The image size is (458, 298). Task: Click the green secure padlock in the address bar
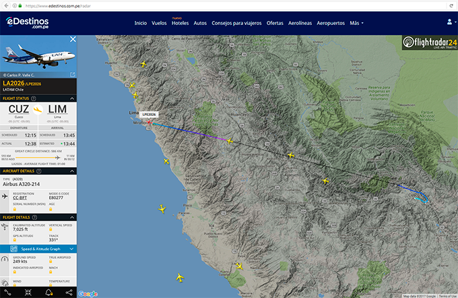20,5
